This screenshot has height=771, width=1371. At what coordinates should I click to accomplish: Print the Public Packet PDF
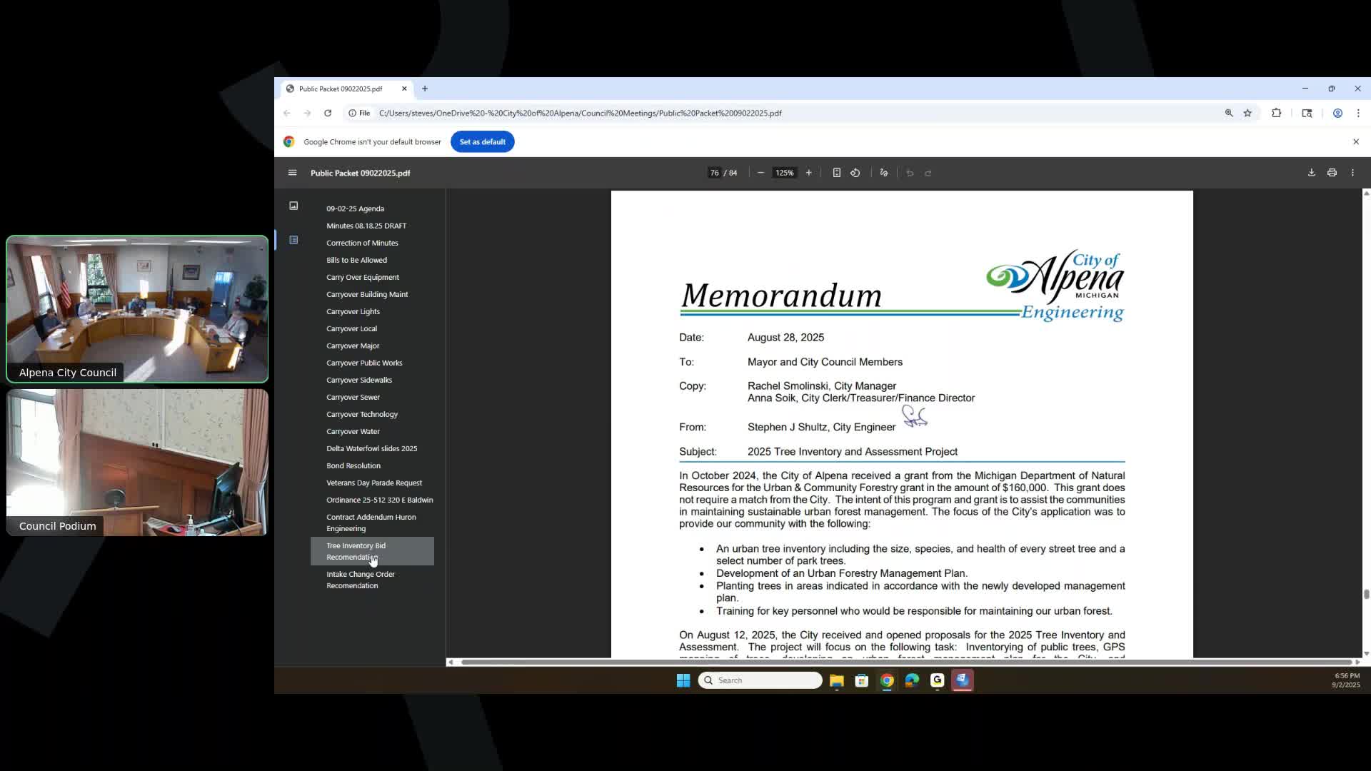tap(1332, 173)
